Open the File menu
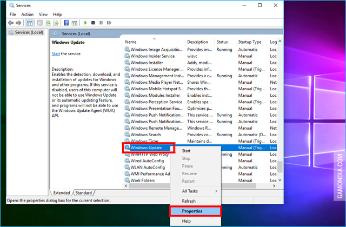Image resolution: width=346 pixels, height=227 pixels. click(12, 15)
